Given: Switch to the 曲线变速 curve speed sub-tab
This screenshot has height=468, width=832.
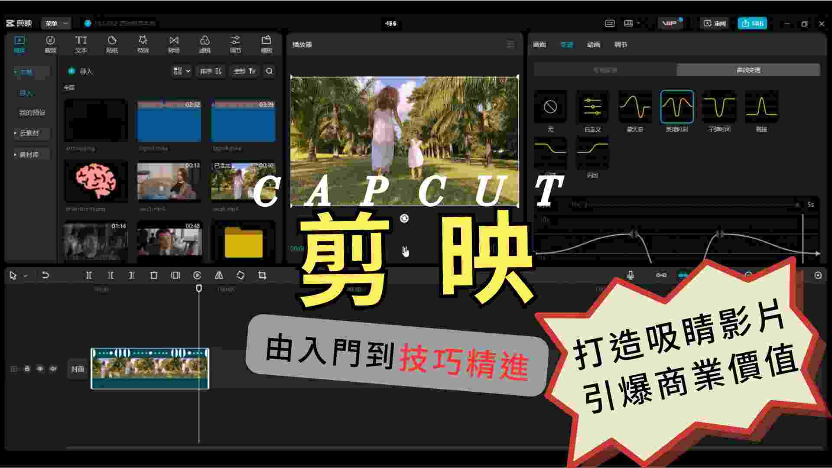Looking at the screenshot, I should click(748, 70).
